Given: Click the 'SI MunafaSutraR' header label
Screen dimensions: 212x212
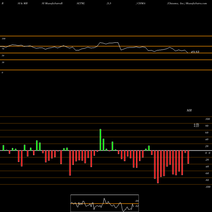Looking at the screenshot, I should pyautogui.click(x=52, y=3).
